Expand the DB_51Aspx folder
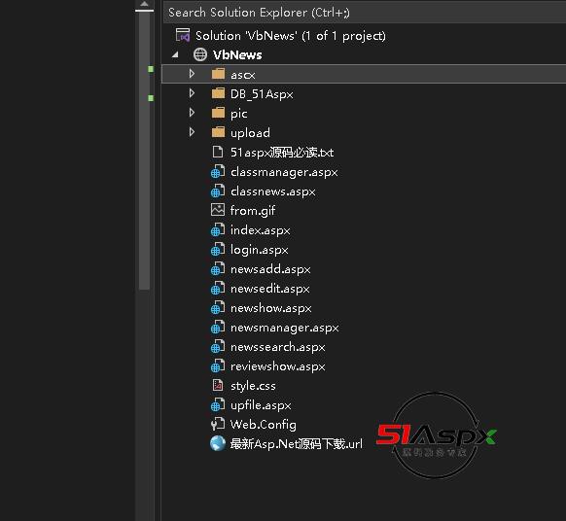The height and width of the screenshot is (521, 566). click(x=192, y=93)
